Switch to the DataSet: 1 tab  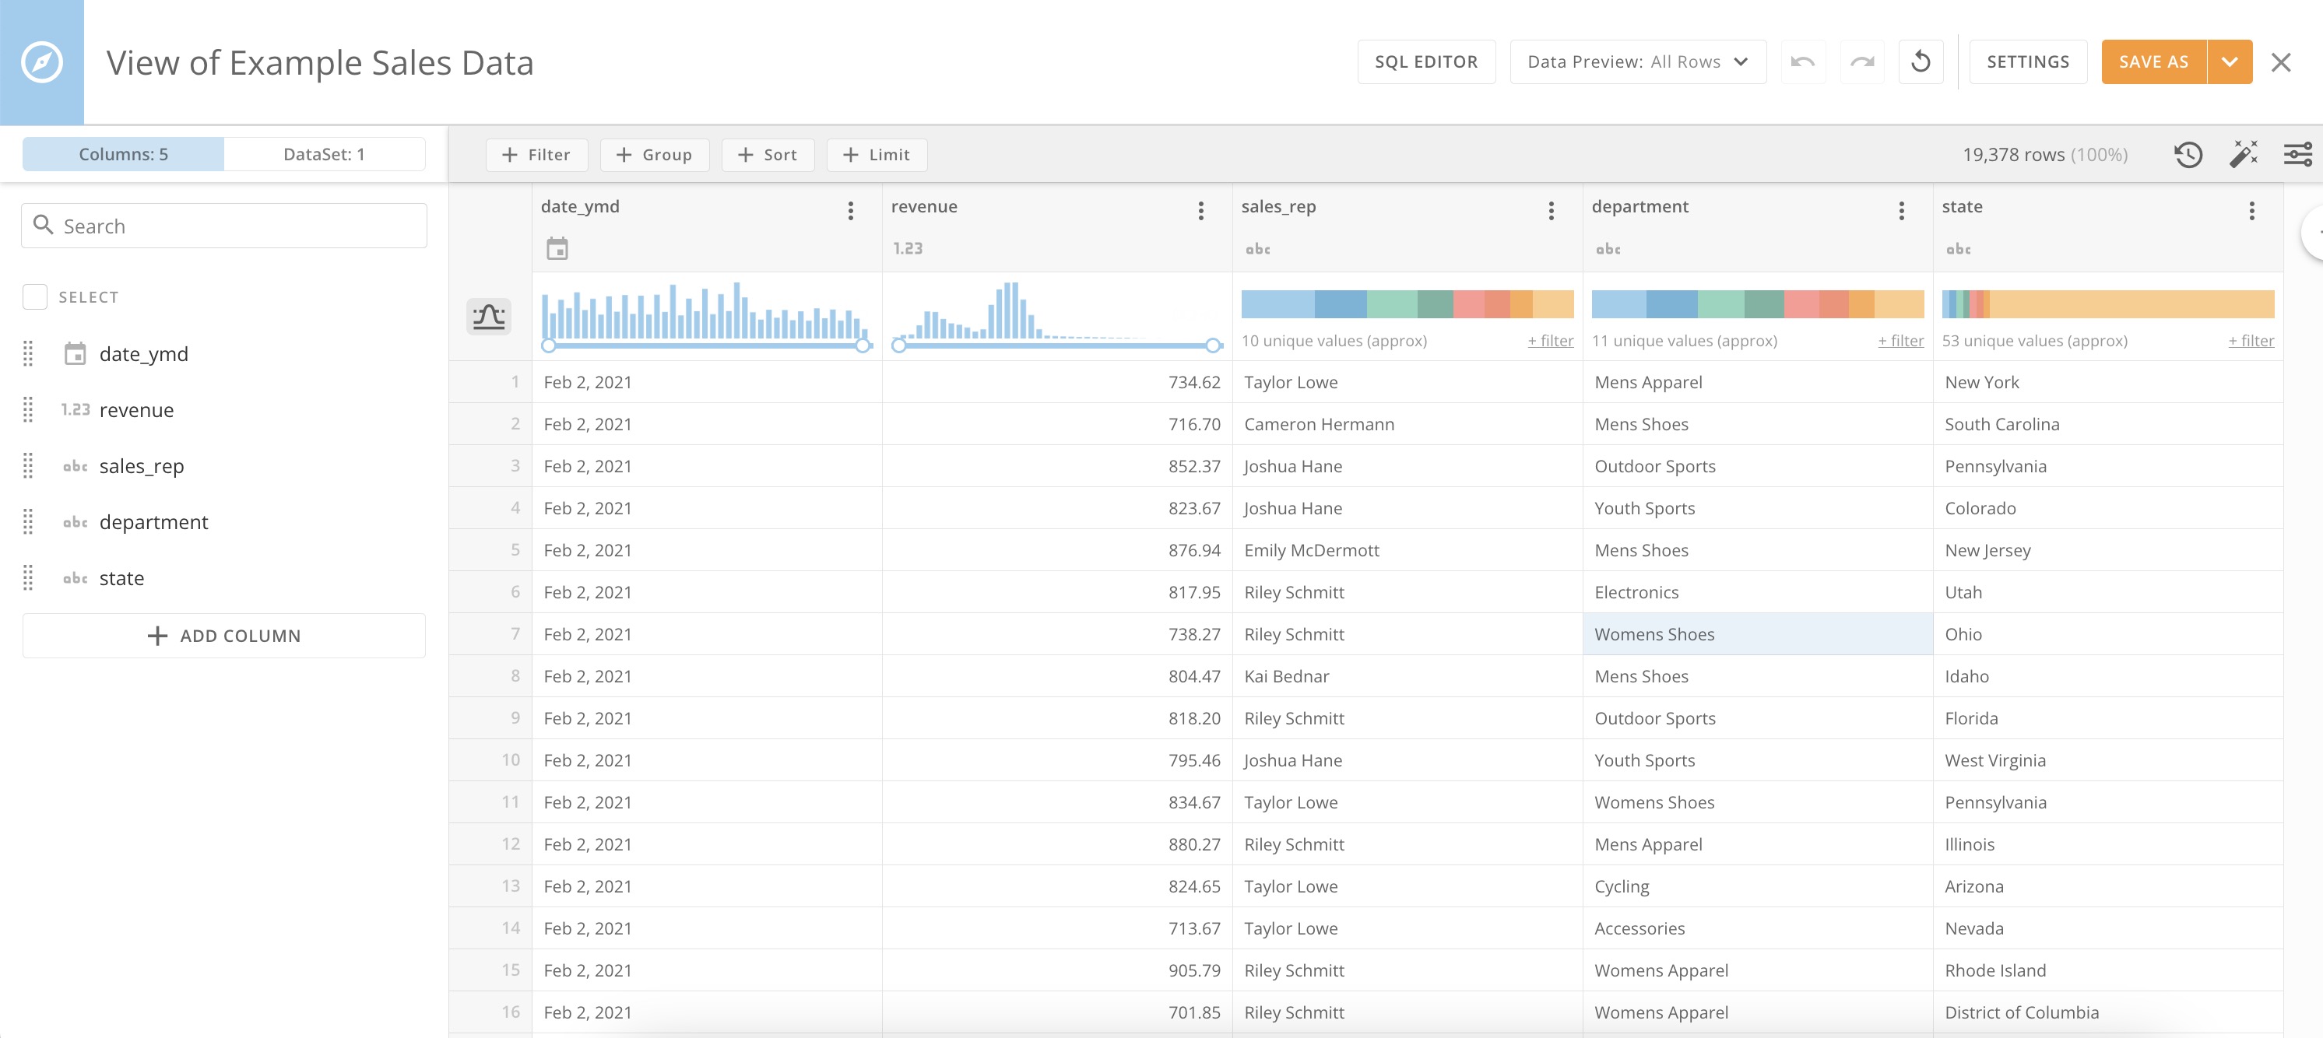324,153
